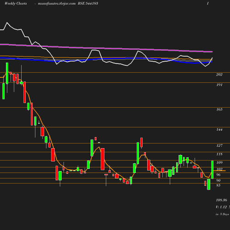Click the 102 price level label
Viewport: 230px width, 230px height.
tap(219, 169)
